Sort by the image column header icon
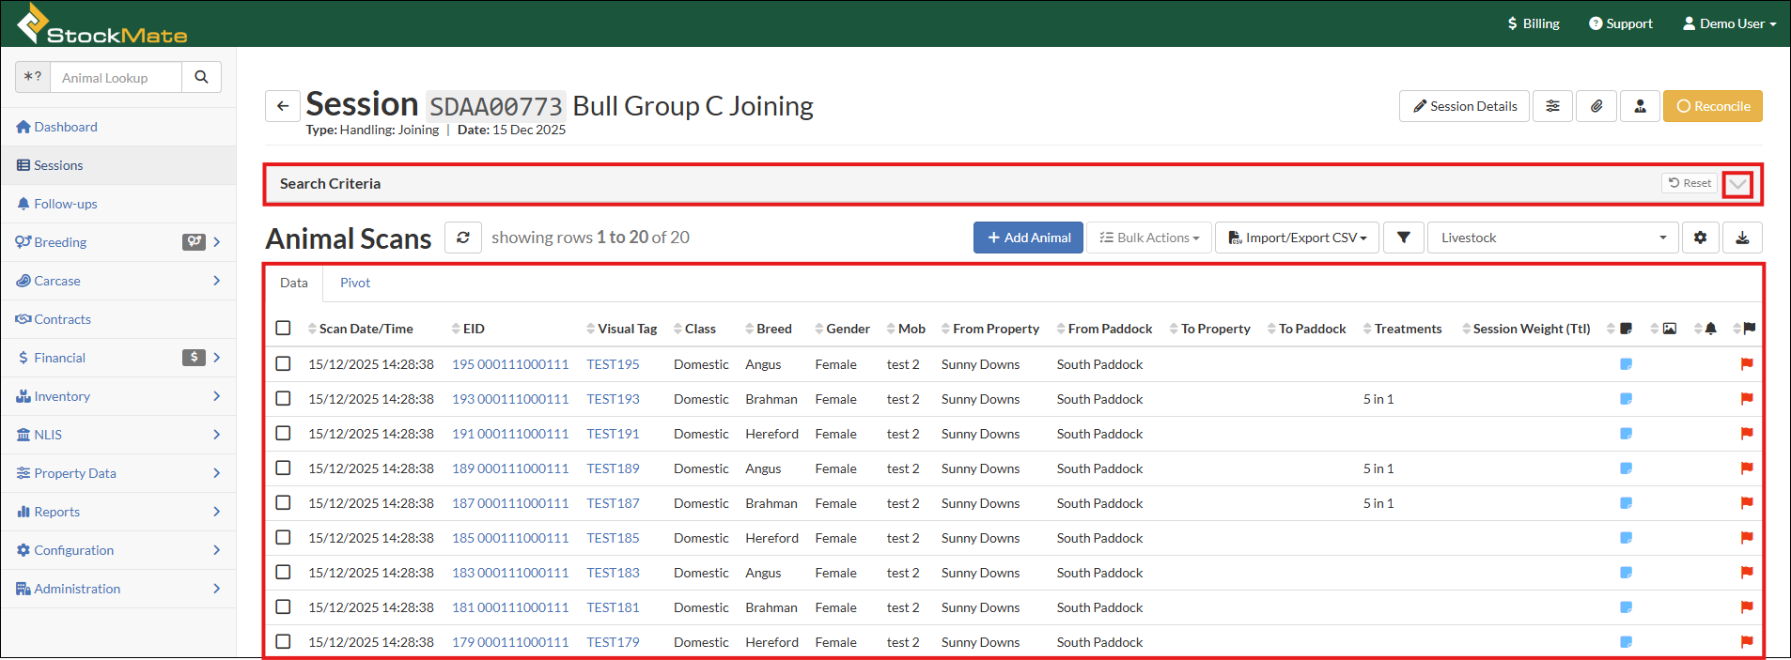The image size is (1791, 660). point(1663,329)
